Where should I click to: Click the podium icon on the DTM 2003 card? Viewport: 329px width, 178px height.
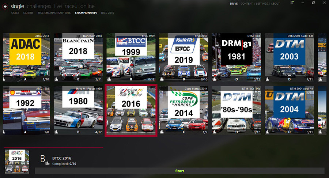coord(267,79)
